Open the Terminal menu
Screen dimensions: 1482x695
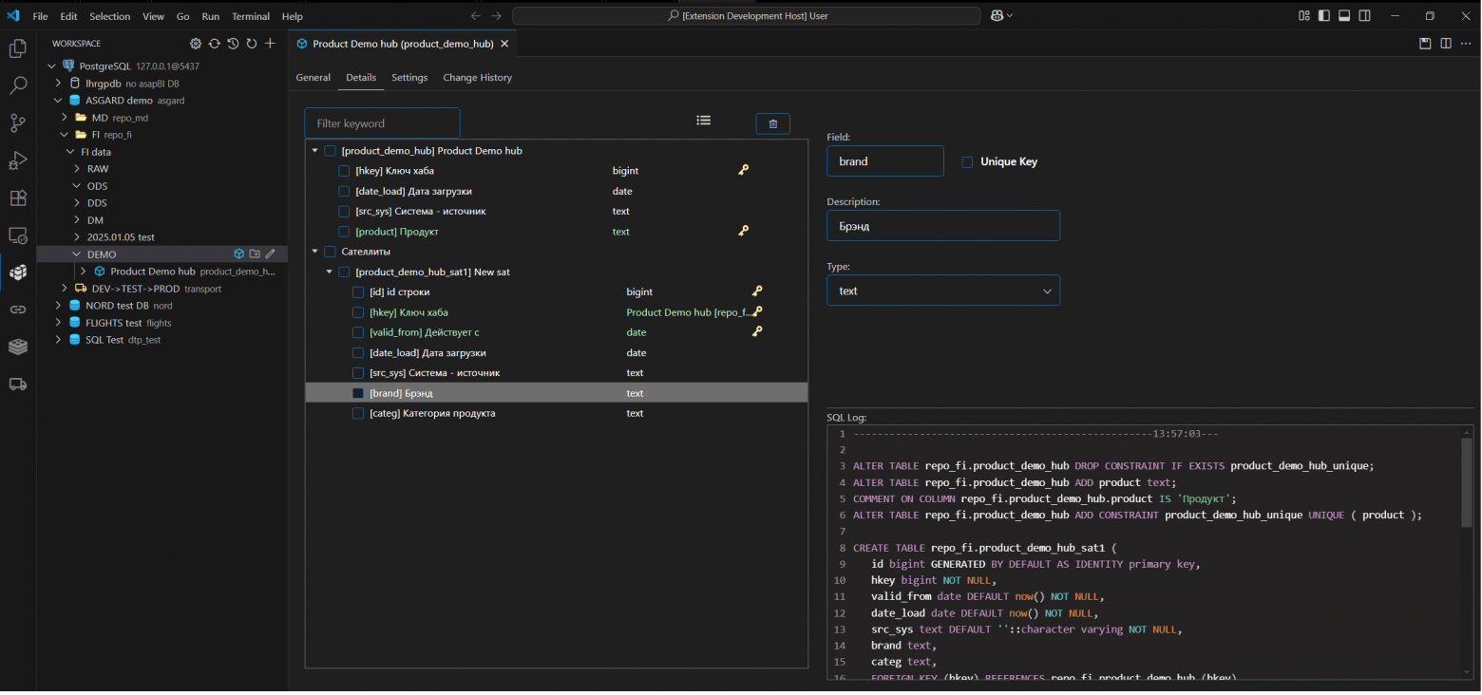251,16
